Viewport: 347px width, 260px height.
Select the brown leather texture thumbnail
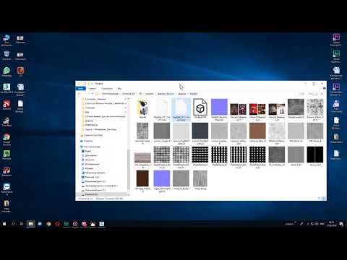(x=257, y=131)
